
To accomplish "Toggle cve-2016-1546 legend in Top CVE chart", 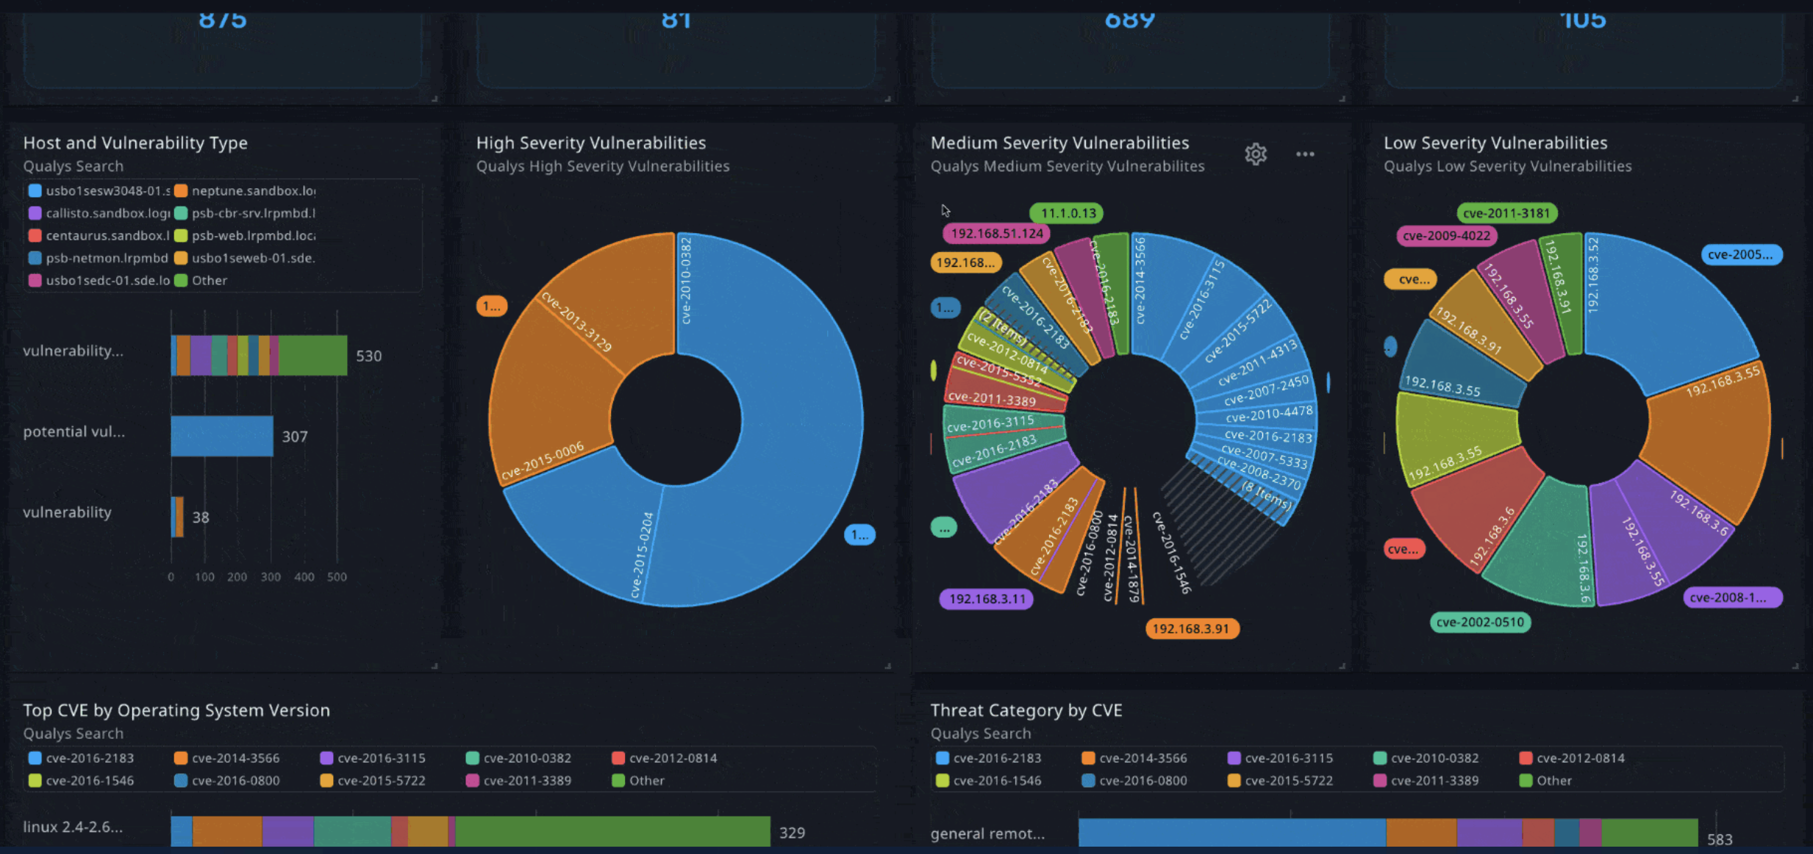I will coord(81,781).
